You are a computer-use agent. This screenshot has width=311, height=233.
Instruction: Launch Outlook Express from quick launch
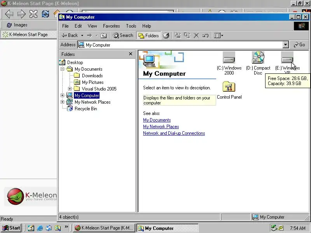point(49,228)
